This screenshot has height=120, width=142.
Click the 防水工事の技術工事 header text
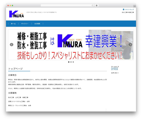pos(128,12)
